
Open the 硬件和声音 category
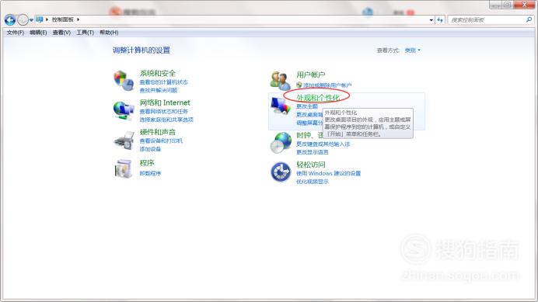click(x=158, y=132)
